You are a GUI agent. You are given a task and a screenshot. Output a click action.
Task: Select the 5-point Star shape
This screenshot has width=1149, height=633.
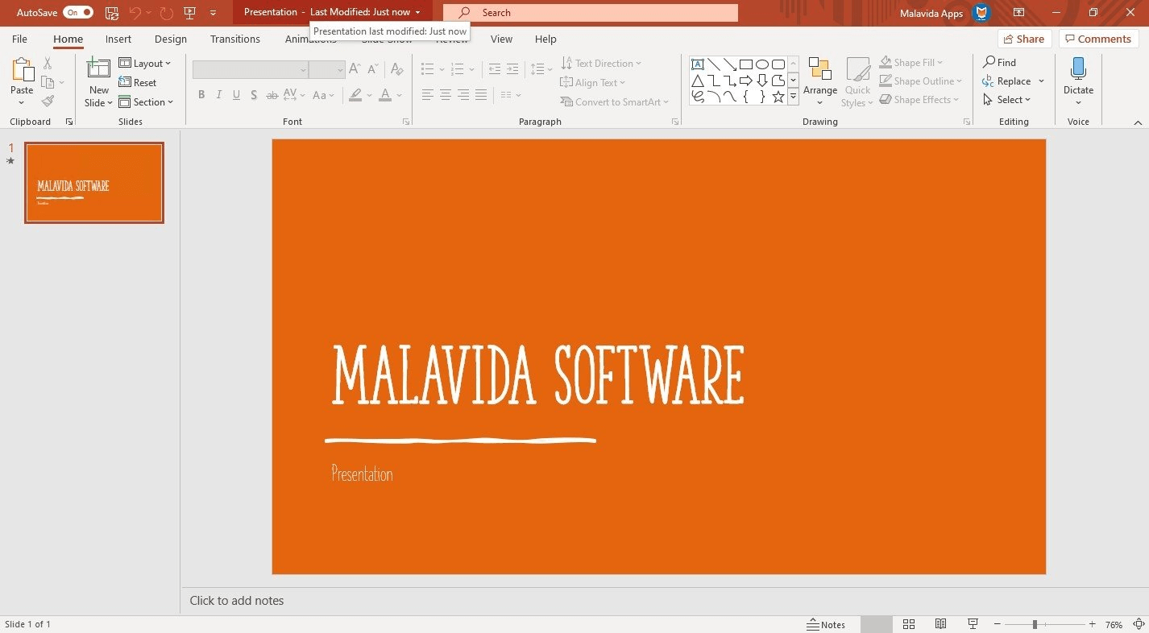point(778,97)
